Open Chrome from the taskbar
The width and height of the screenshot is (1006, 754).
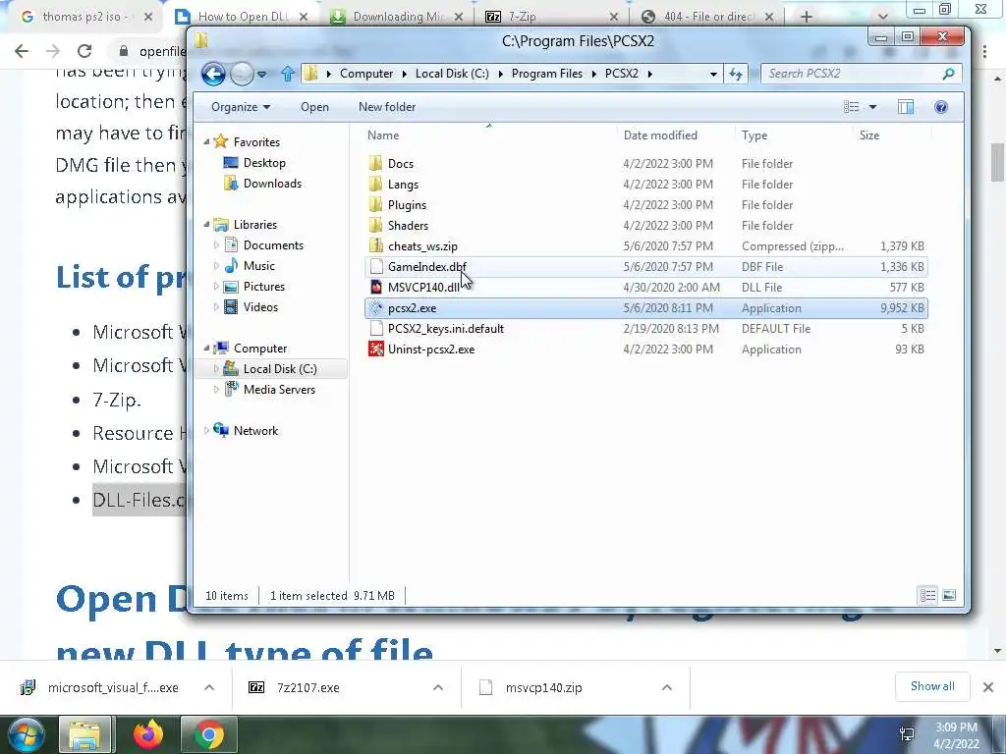click(x=209, y=734)
